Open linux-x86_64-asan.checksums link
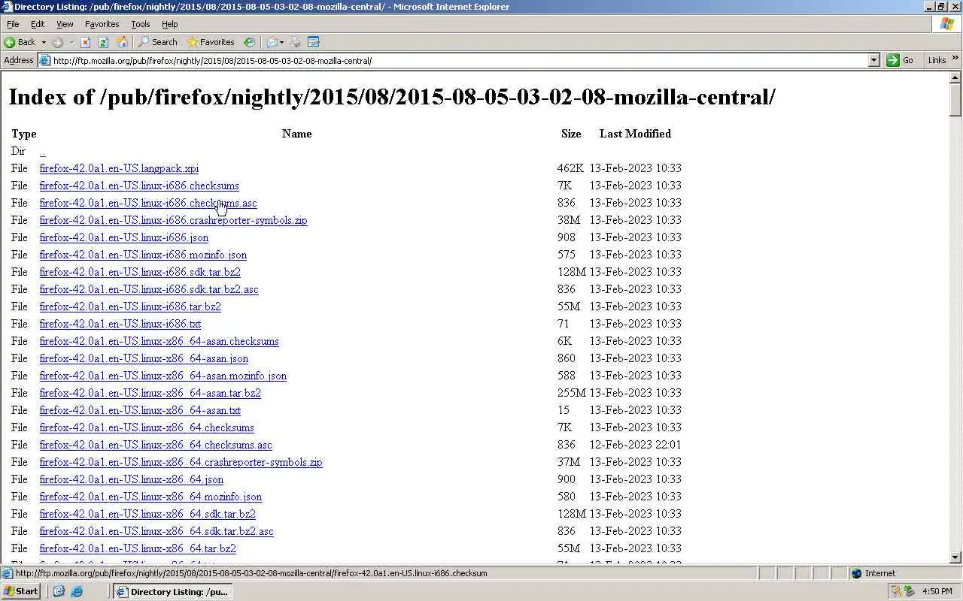The image size is (963, 601). coord(159,341)
